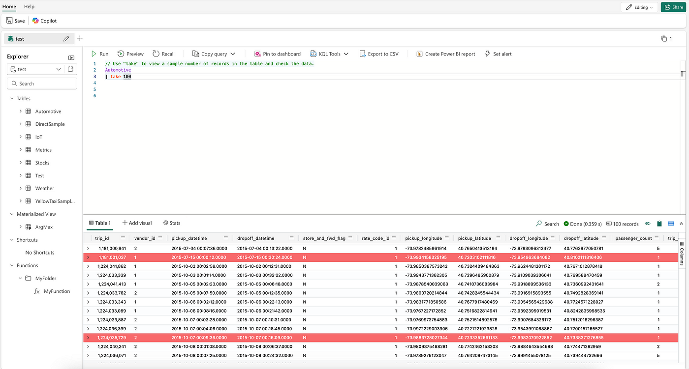Copy results using clipboard icon

tap(659, 224)
